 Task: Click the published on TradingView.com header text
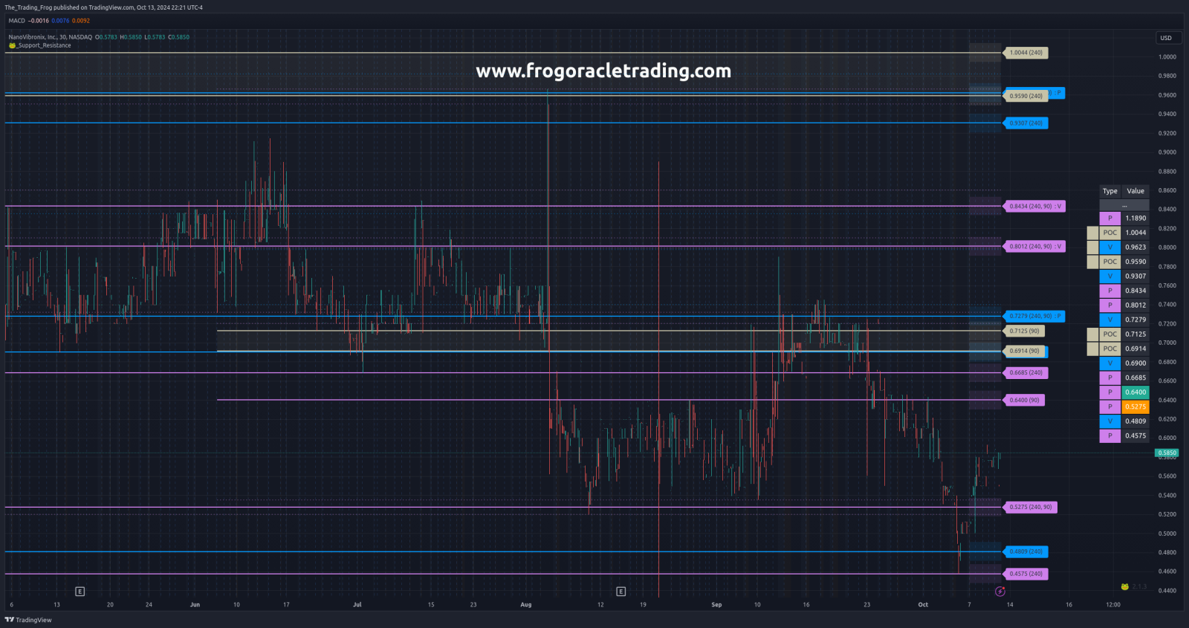103,7
